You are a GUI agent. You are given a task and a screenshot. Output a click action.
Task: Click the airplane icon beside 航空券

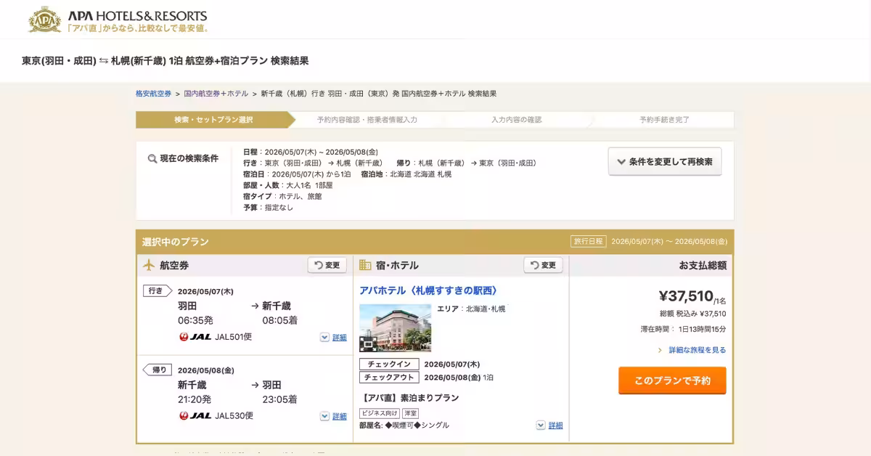[150, 265]
